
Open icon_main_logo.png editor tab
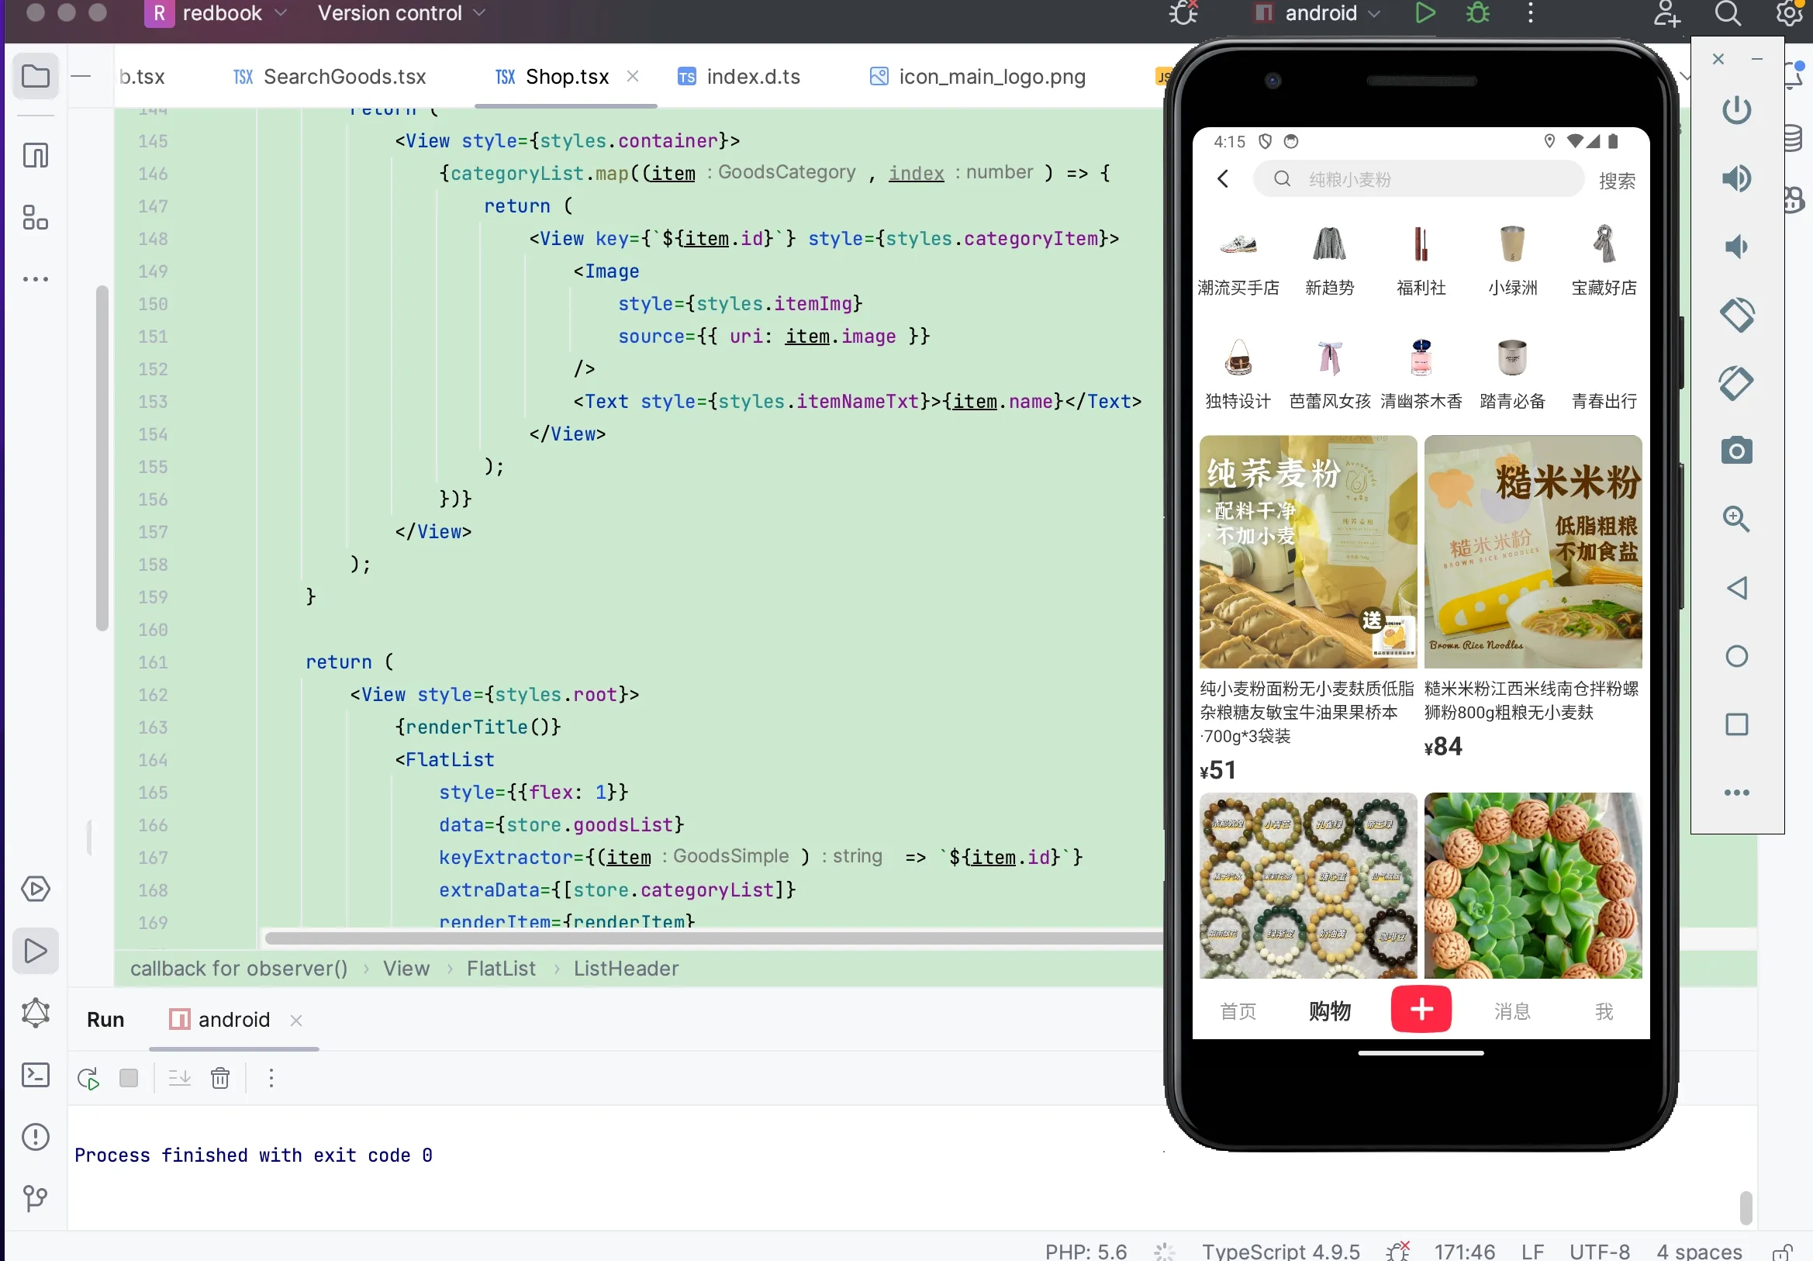coord(978,77)
